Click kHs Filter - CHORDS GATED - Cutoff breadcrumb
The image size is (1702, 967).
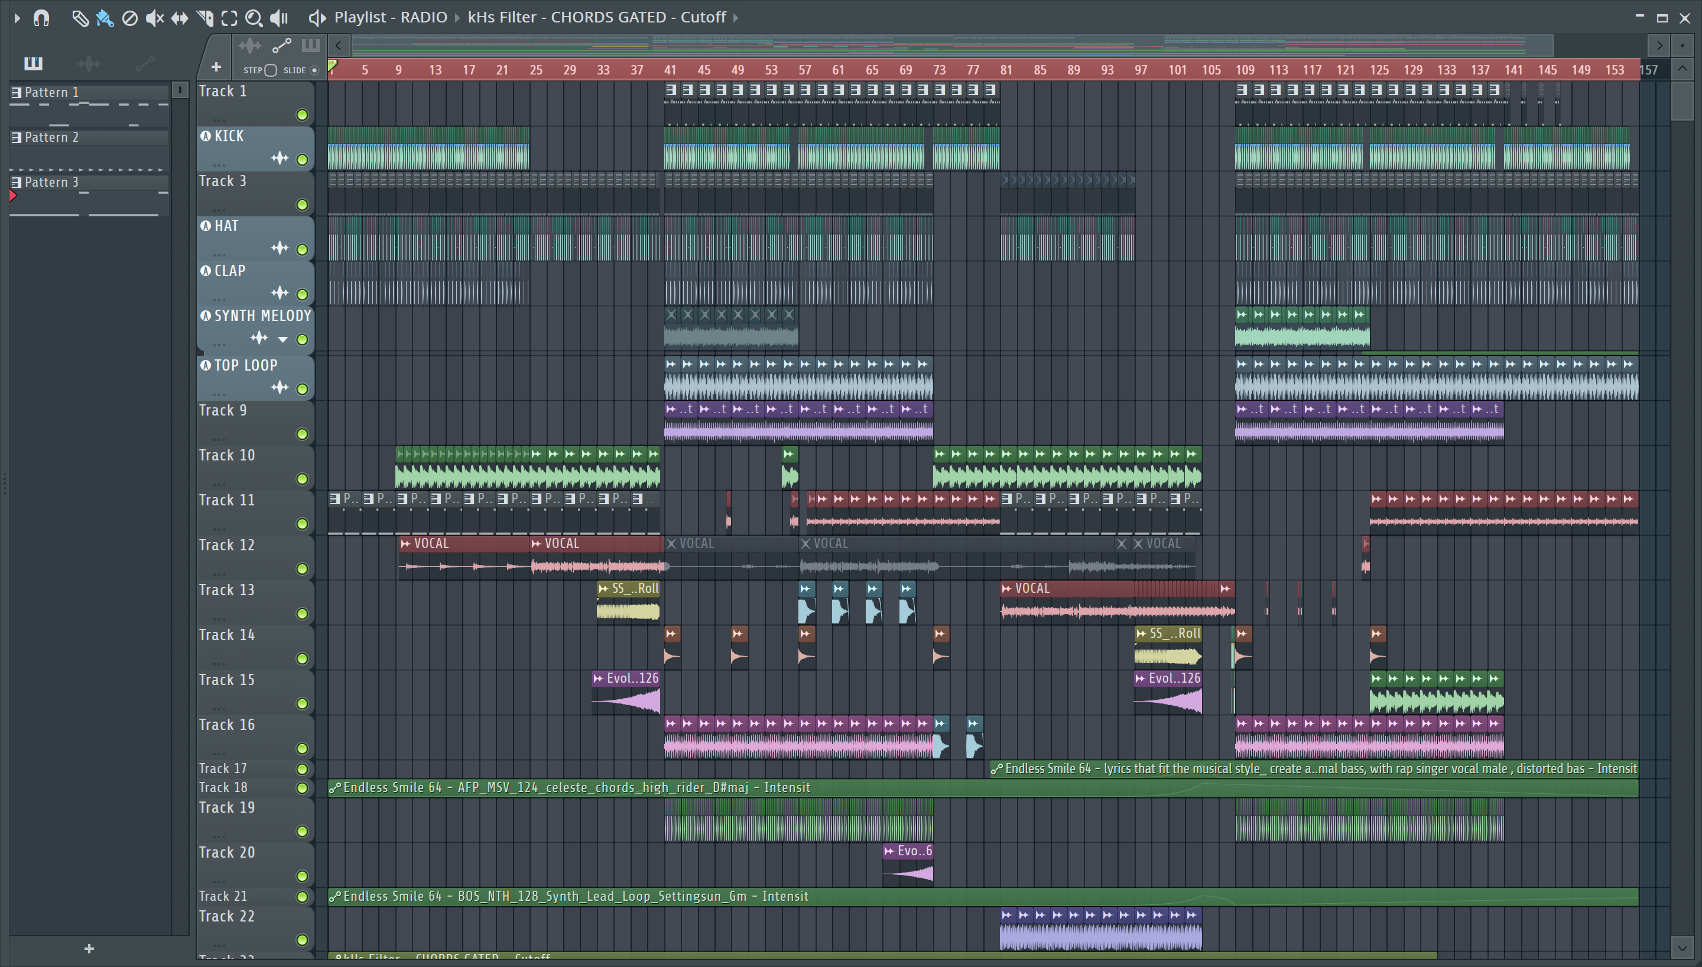click(597, 17)
